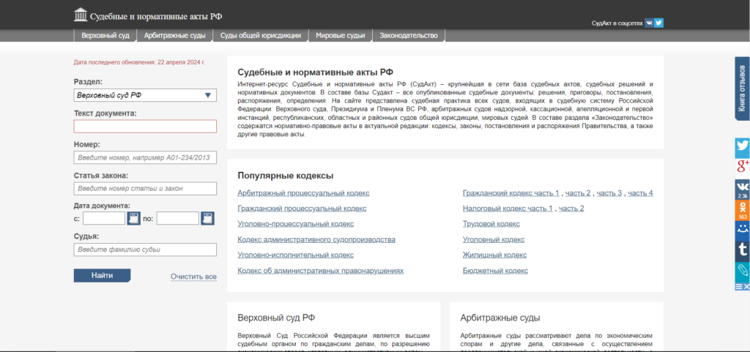750x352 pixels.
Task: Share via Odnoklassniki orange icon
Action: [742, 209]
